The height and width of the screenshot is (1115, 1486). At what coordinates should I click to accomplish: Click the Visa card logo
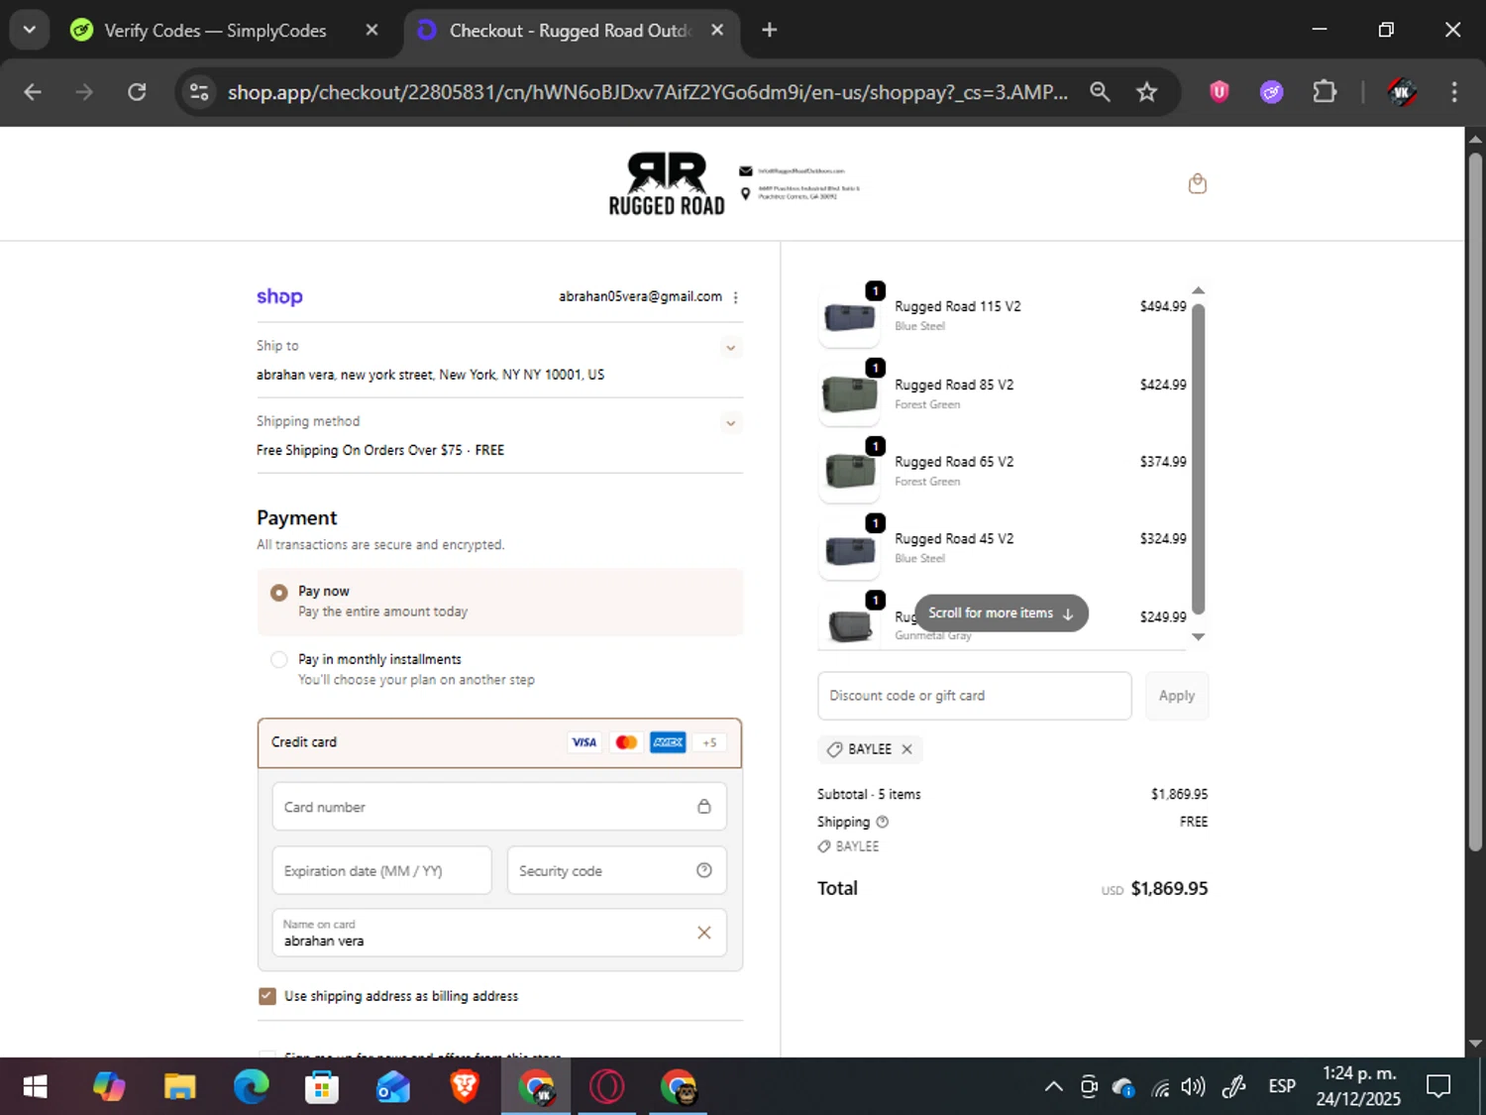coord(584,742)
